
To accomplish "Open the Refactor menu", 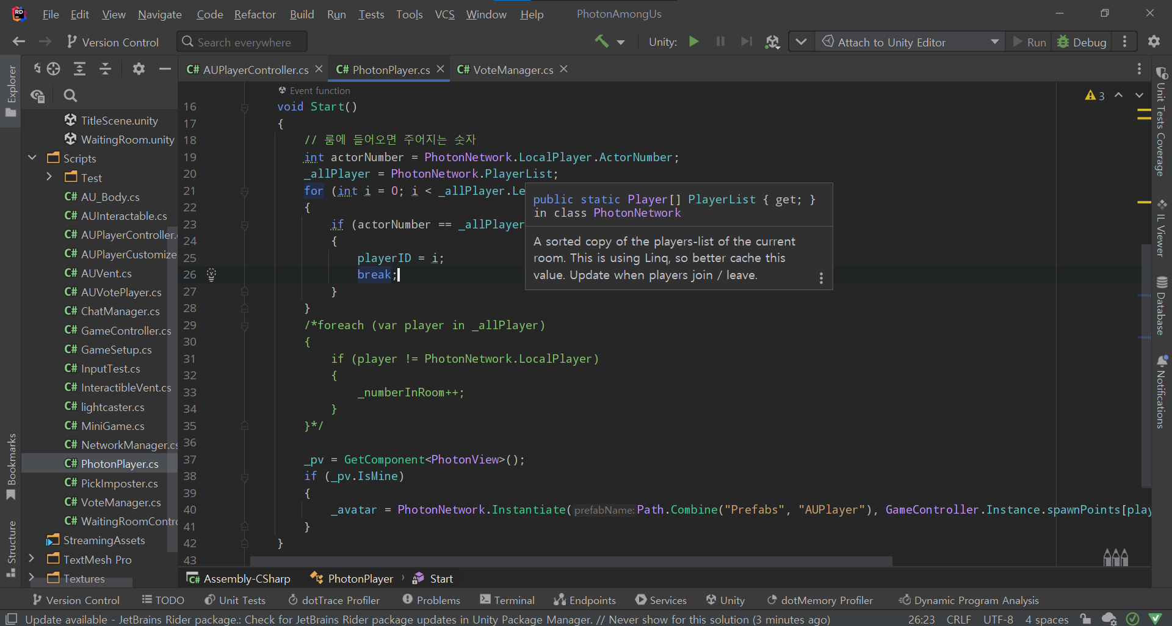I will 255,14.
